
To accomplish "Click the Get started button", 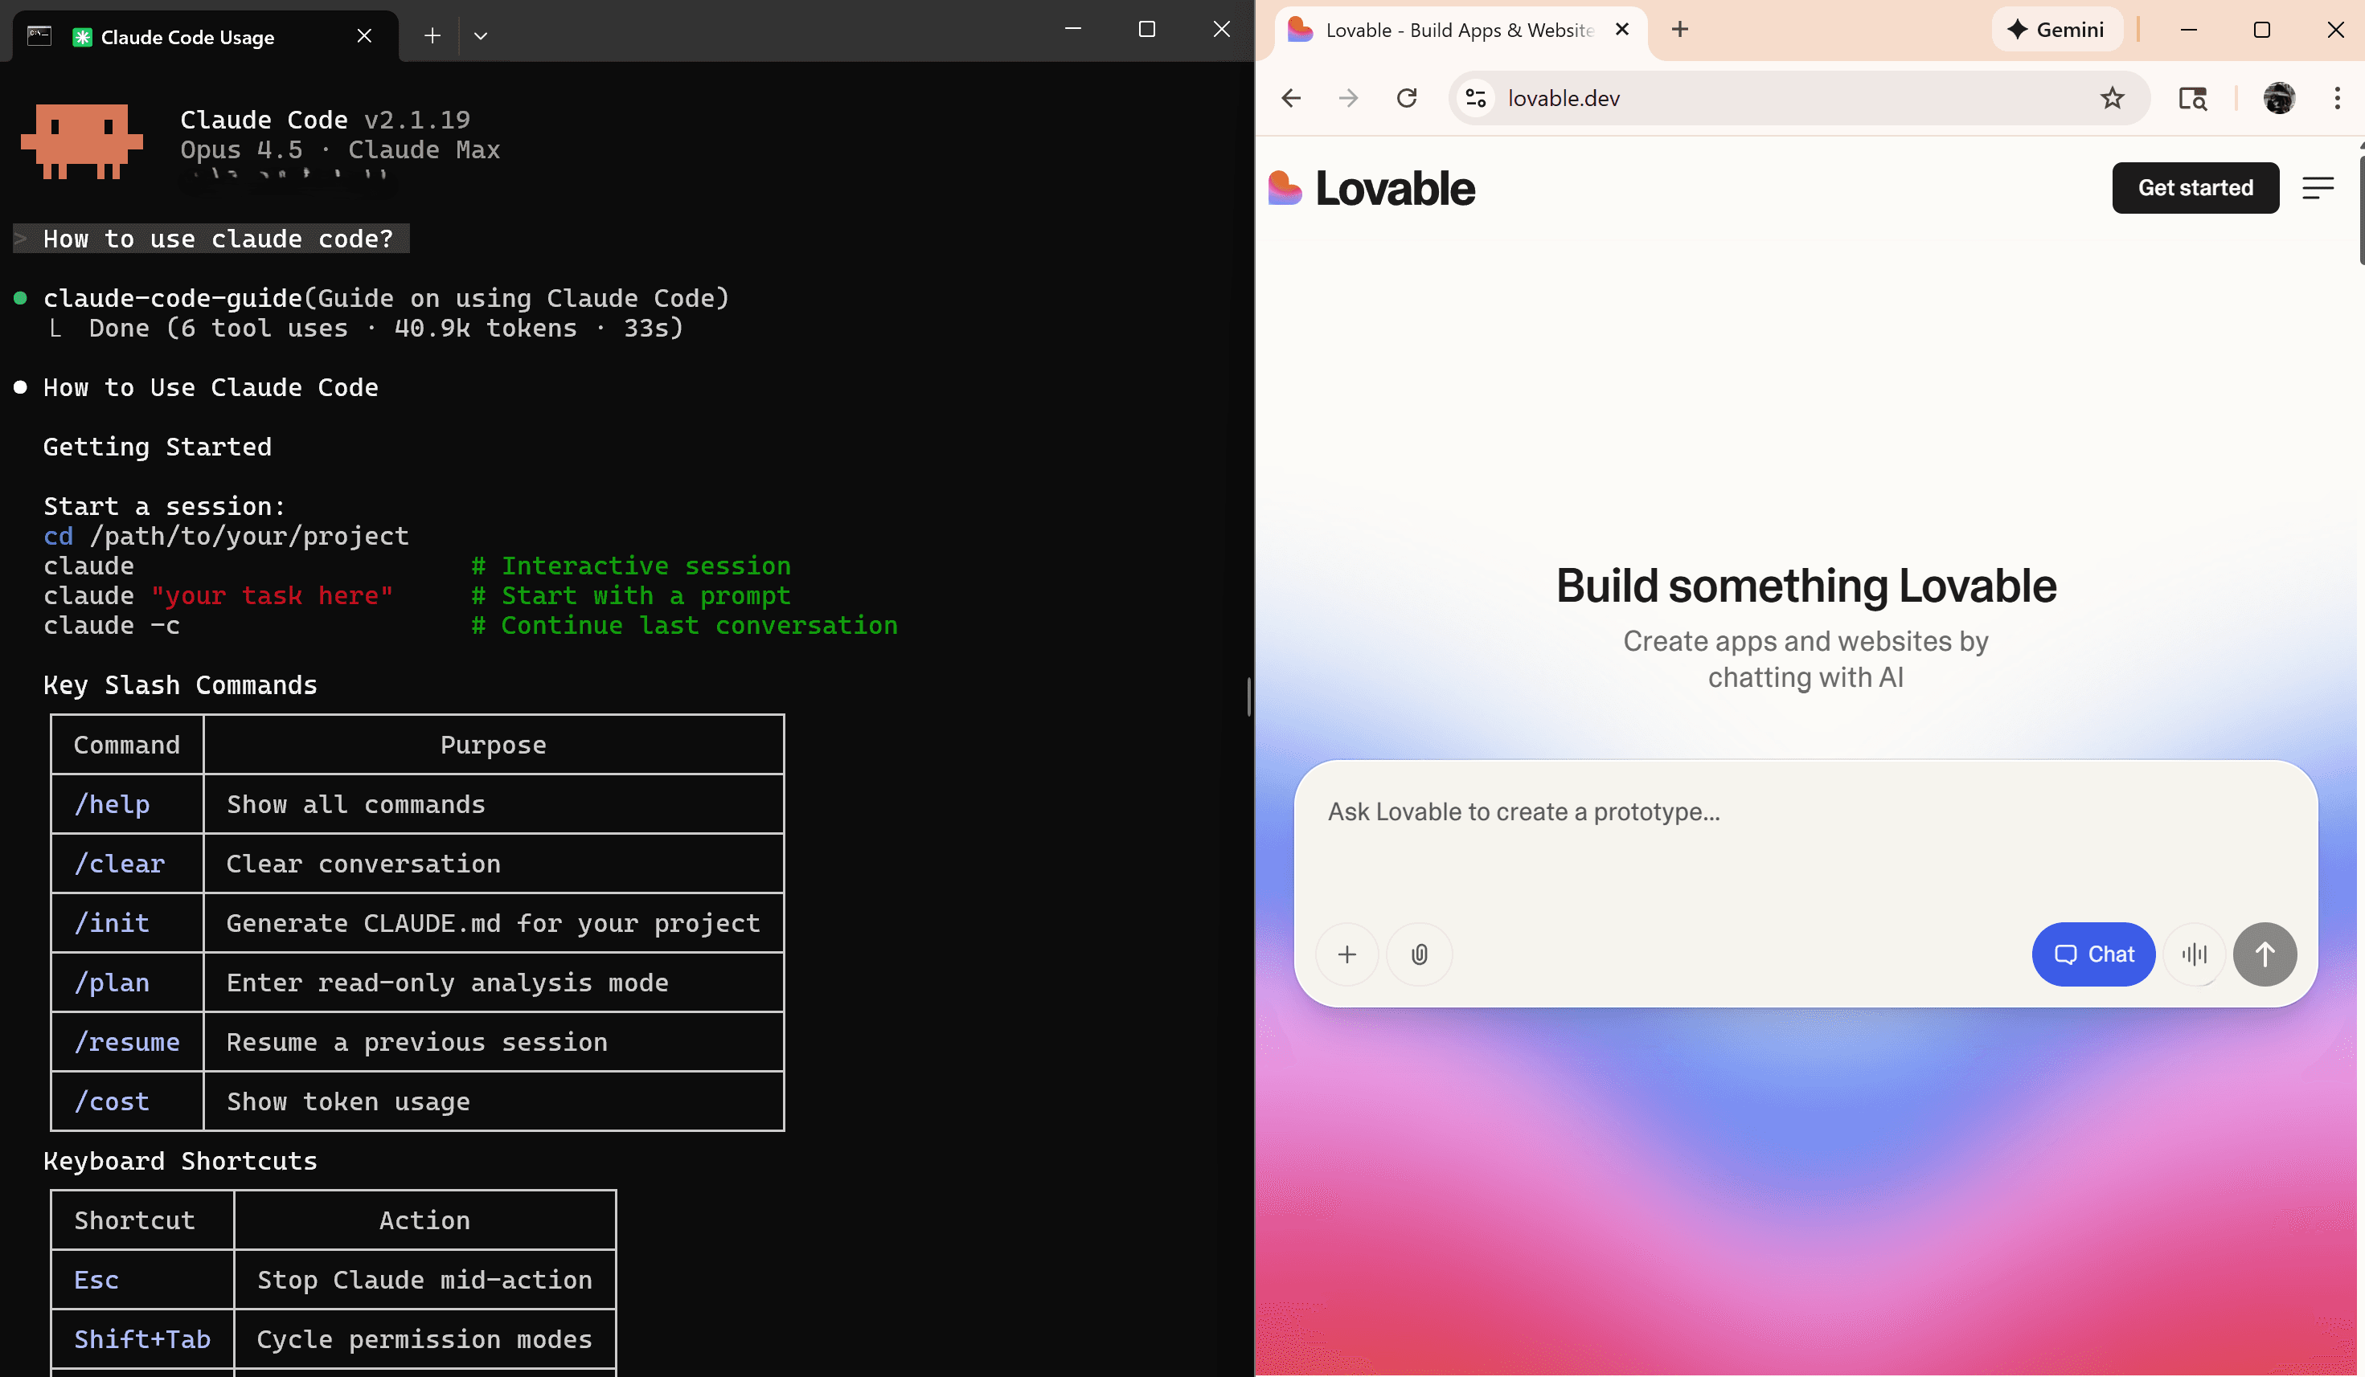I will (2195, 188).
